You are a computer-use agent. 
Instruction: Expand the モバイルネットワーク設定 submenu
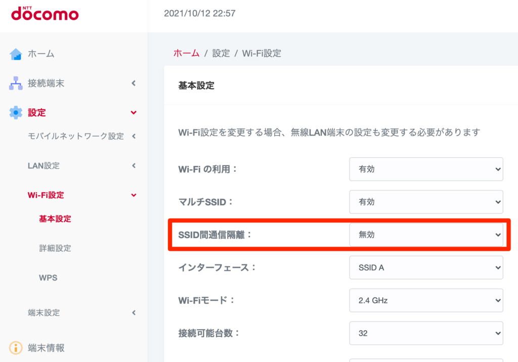[x=134, y=136]
